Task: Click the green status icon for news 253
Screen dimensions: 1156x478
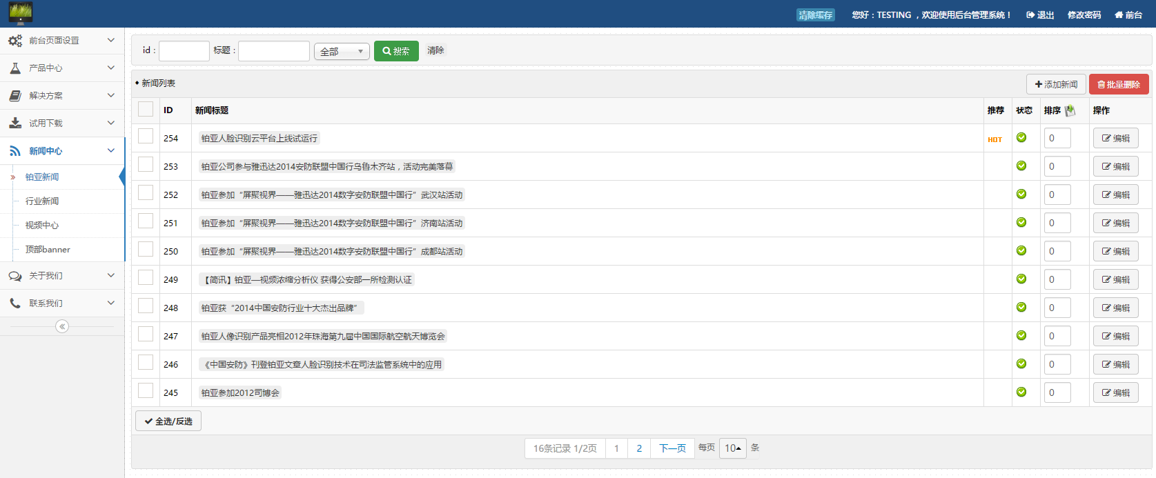Action: (1021, 166)
